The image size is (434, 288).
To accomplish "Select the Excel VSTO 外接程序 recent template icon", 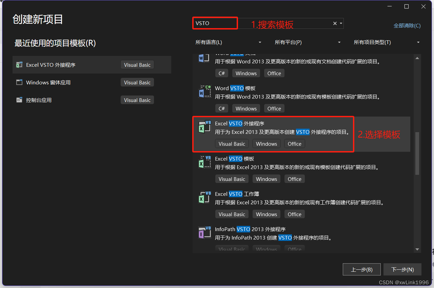I will [19, 64].
